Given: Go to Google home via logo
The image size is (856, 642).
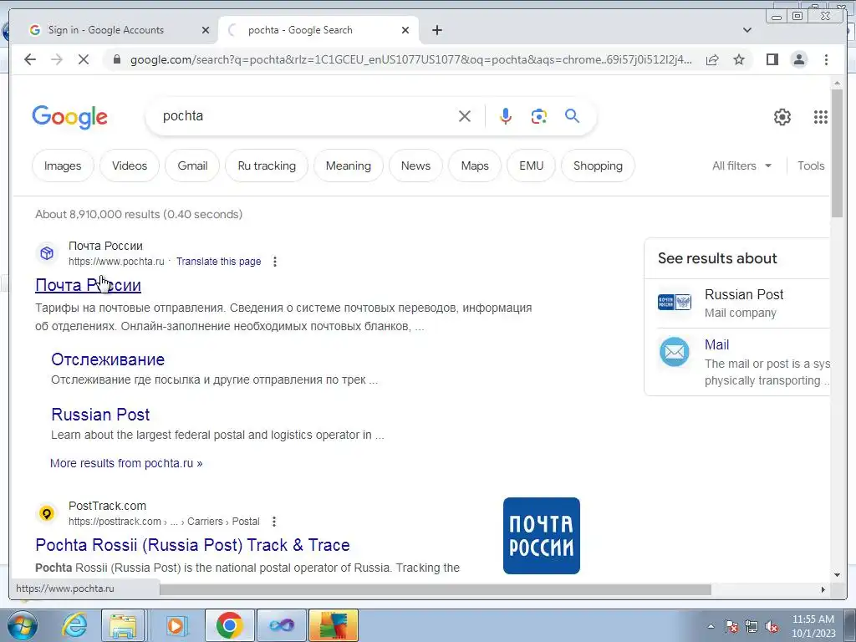Looking at the screenshot, I should point(70,117).
